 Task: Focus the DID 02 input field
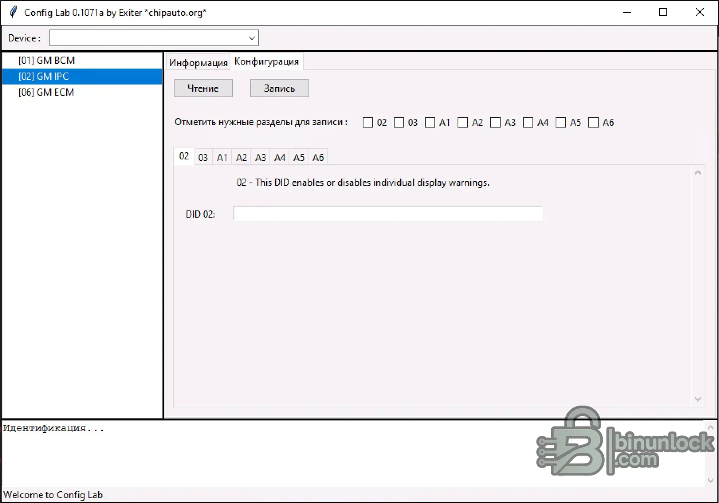388,214
